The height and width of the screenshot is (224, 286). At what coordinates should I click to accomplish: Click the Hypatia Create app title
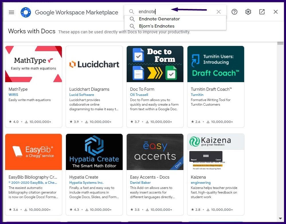(x=84, y=177)
